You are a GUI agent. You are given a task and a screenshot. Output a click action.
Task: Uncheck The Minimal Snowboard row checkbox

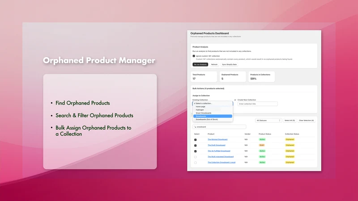(196, 140)
